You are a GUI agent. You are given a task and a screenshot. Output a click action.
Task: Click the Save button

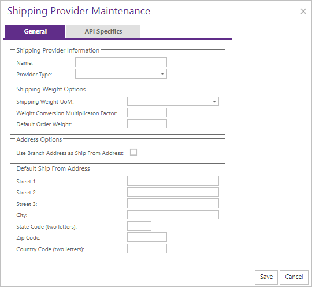266,277
